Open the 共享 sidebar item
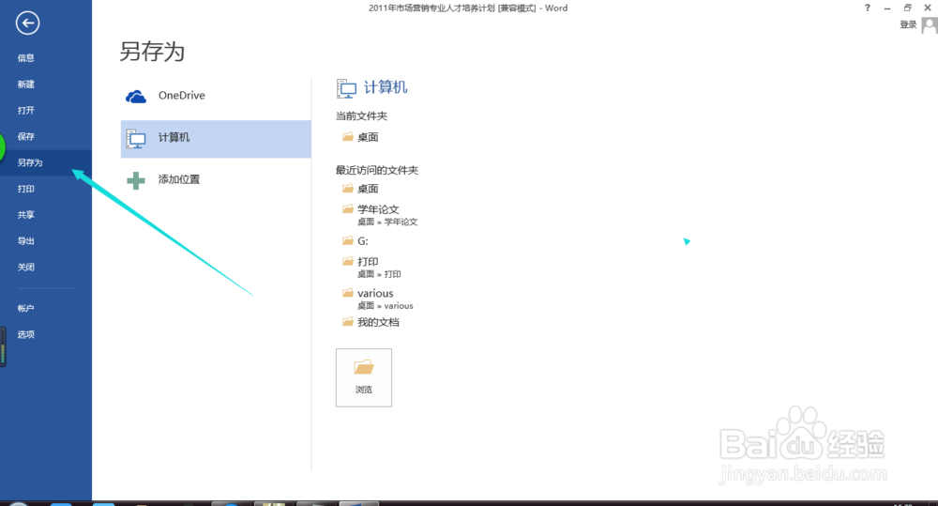Image resolution: width=938 pixels, height=506 pixels. pyautogui.click(x=25, y=215)
